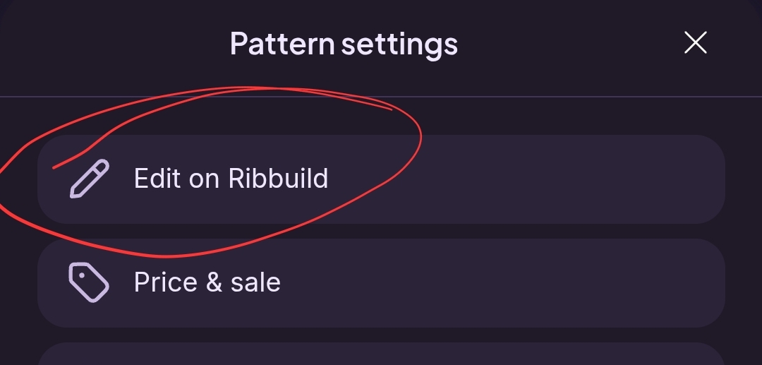Open the Edit on Ribbuild option

point(382,179)
